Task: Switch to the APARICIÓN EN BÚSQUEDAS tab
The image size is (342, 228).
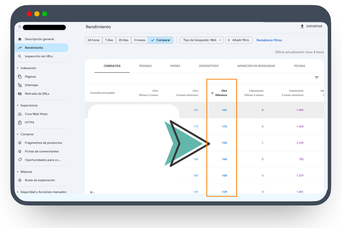Action: pos(256,66)
